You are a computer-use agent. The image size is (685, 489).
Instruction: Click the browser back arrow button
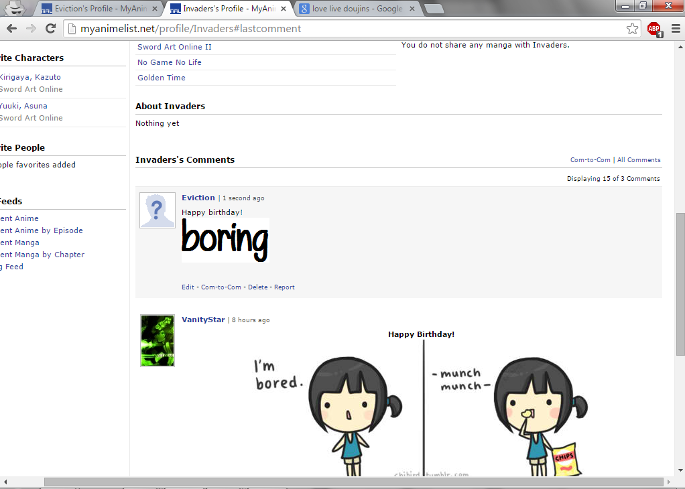point(11,29)
